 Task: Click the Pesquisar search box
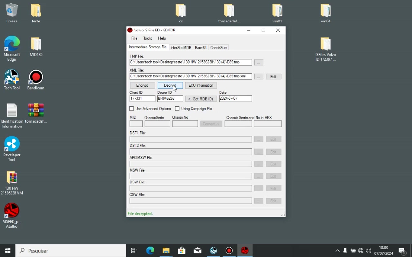coord(71,251)
